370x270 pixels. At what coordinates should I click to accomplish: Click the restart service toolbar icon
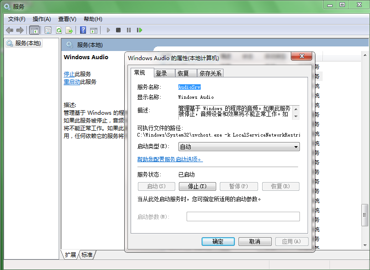pos(139,30)
